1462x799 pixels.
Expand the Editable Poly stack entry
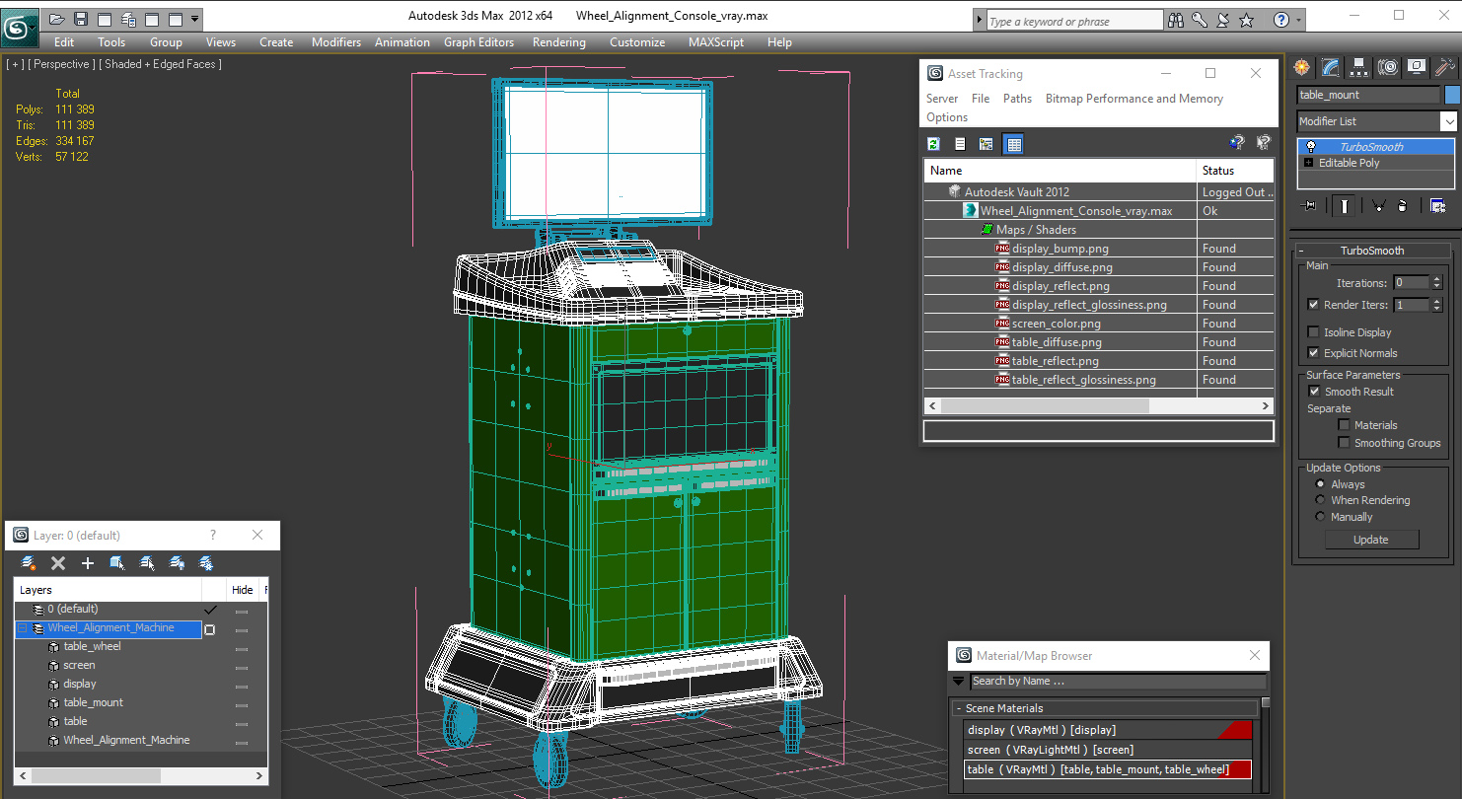coord(1309,163)
